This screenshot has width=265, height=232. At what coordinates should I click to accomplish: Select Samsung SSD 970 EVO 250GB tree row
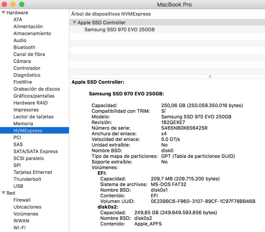[x=167, y=29]
